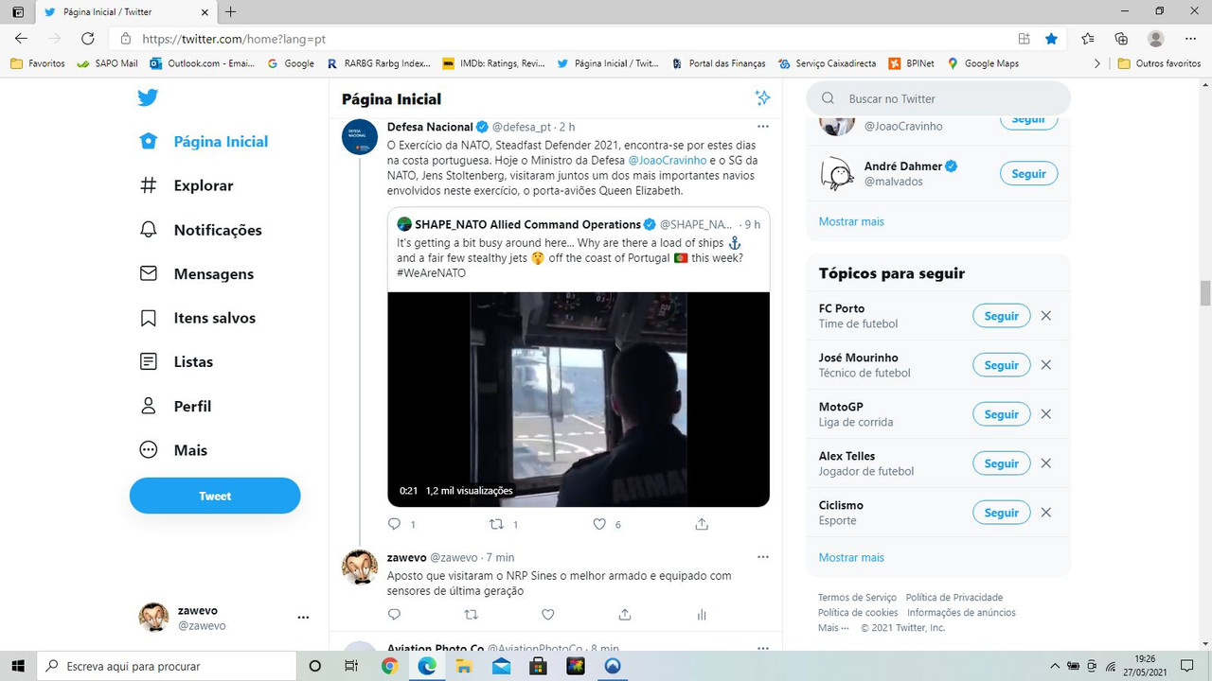Toggle top tweets sparkle icon
1212x681 pixels.
[x=762, y=98]
